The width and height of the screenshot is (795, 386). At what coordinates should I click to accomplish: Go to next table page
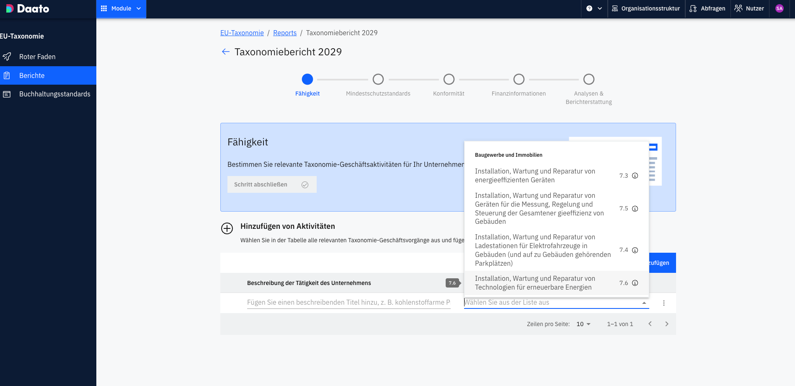click(x=667, y=324)
